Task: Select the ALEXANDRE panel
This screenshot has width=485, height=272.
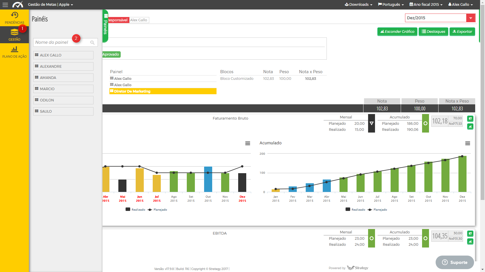Action: point(63,66)
